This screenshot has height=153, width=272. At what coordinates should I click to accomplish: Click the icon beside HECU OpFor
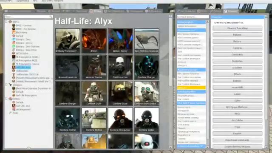(x=14, y=53)
